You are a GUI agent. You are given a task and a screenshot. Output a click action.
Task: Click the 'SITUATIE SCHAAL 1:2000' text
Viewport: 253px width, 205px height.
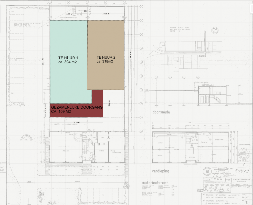180,28
